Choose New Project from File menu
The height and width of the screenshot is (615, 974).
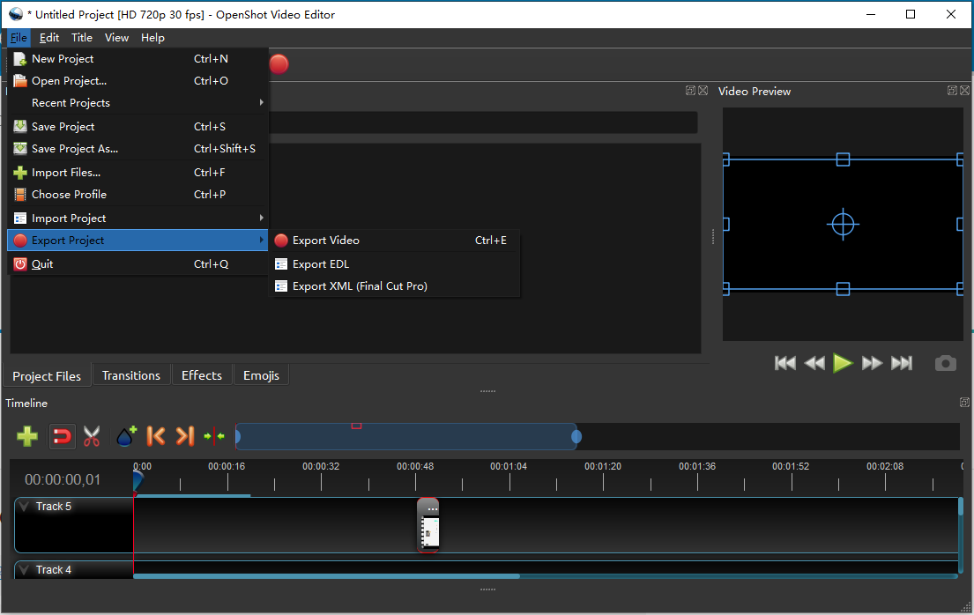coord(138,59)
